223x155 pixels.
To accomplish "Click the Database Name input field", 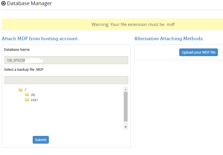I will tap(66, 60).
